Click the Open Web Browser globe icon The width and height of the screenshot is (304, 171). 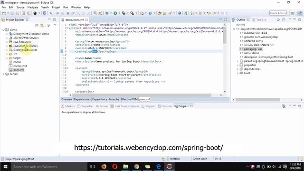tap(180, 13)
